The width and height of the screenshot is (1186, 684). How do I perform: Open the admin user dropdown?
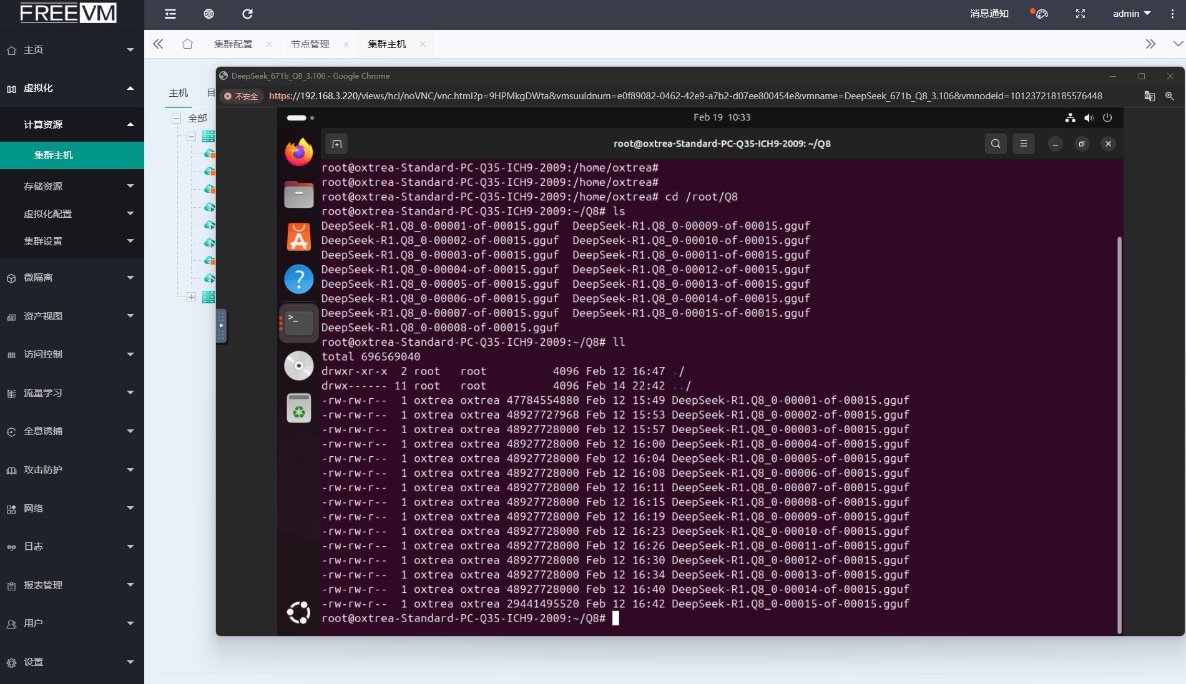coord(1131,14)
